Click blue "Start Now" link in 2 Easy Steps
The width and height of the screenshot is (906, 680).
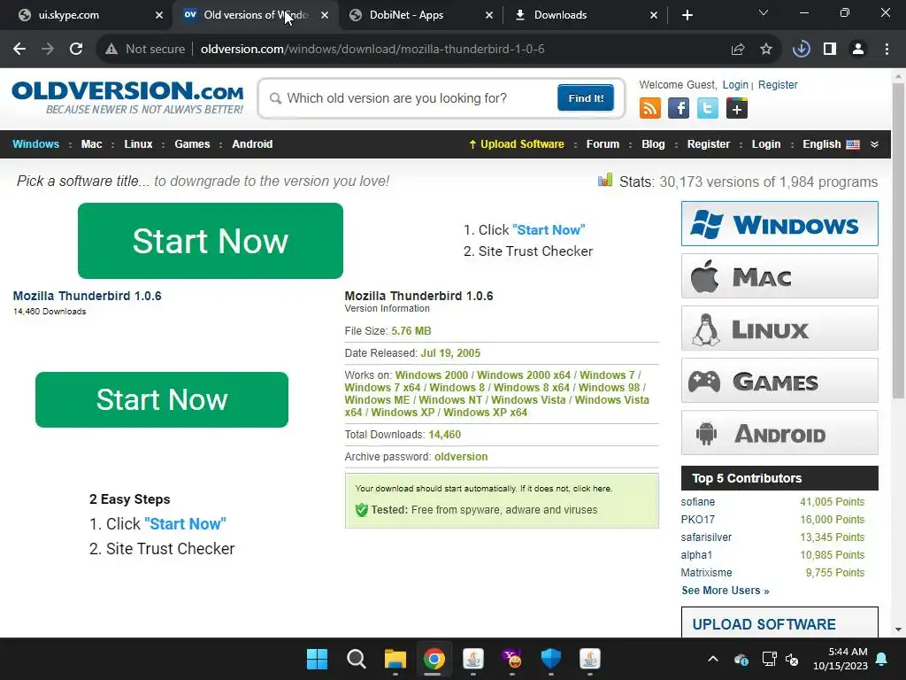coord(185,524)
